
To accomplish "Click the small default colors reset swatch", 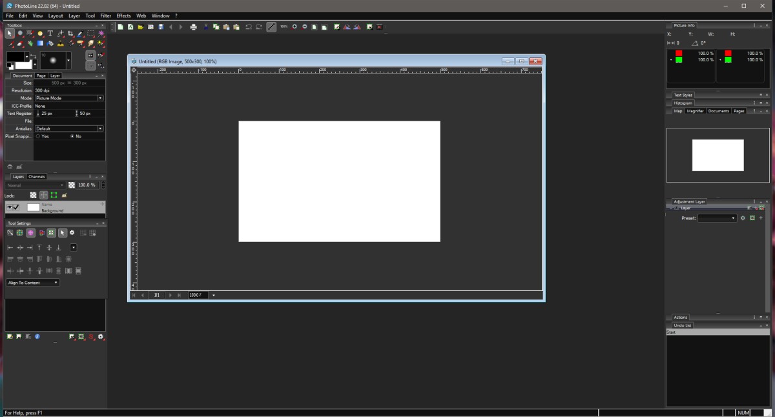I will [10, 66].
